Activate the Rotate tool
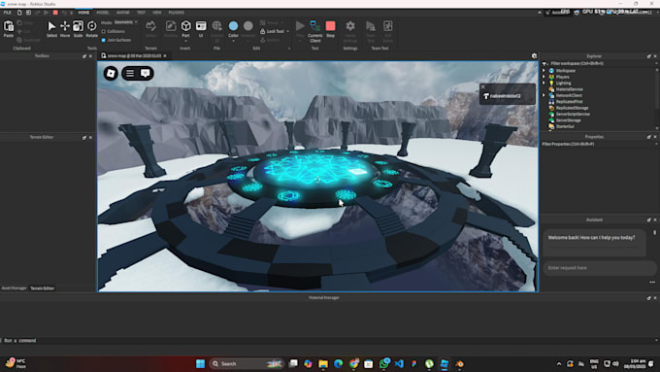This screenshot has width=660, height=372. pos(92,29)
